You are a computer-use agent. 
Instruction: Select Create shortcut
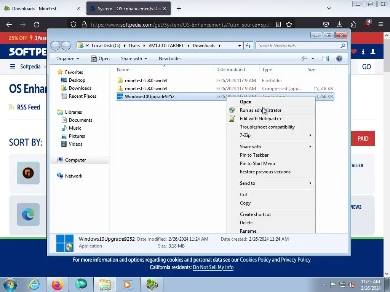point(271,214)
